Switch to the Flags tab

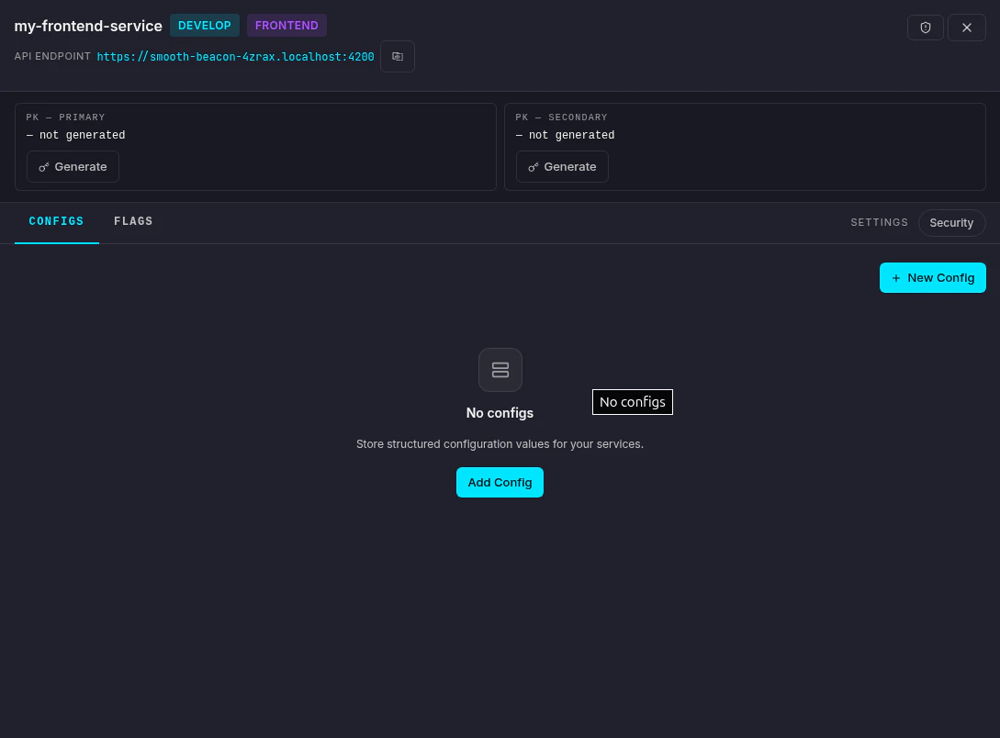[x=133, y=221]
